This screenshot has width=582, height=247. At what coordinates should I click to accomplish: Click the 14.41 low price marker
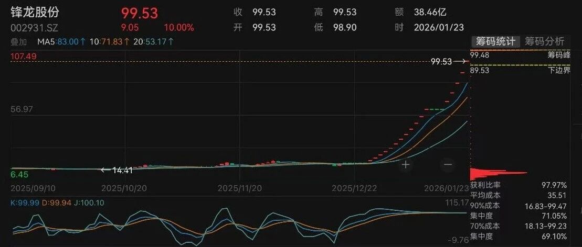(x=117, y=171)
